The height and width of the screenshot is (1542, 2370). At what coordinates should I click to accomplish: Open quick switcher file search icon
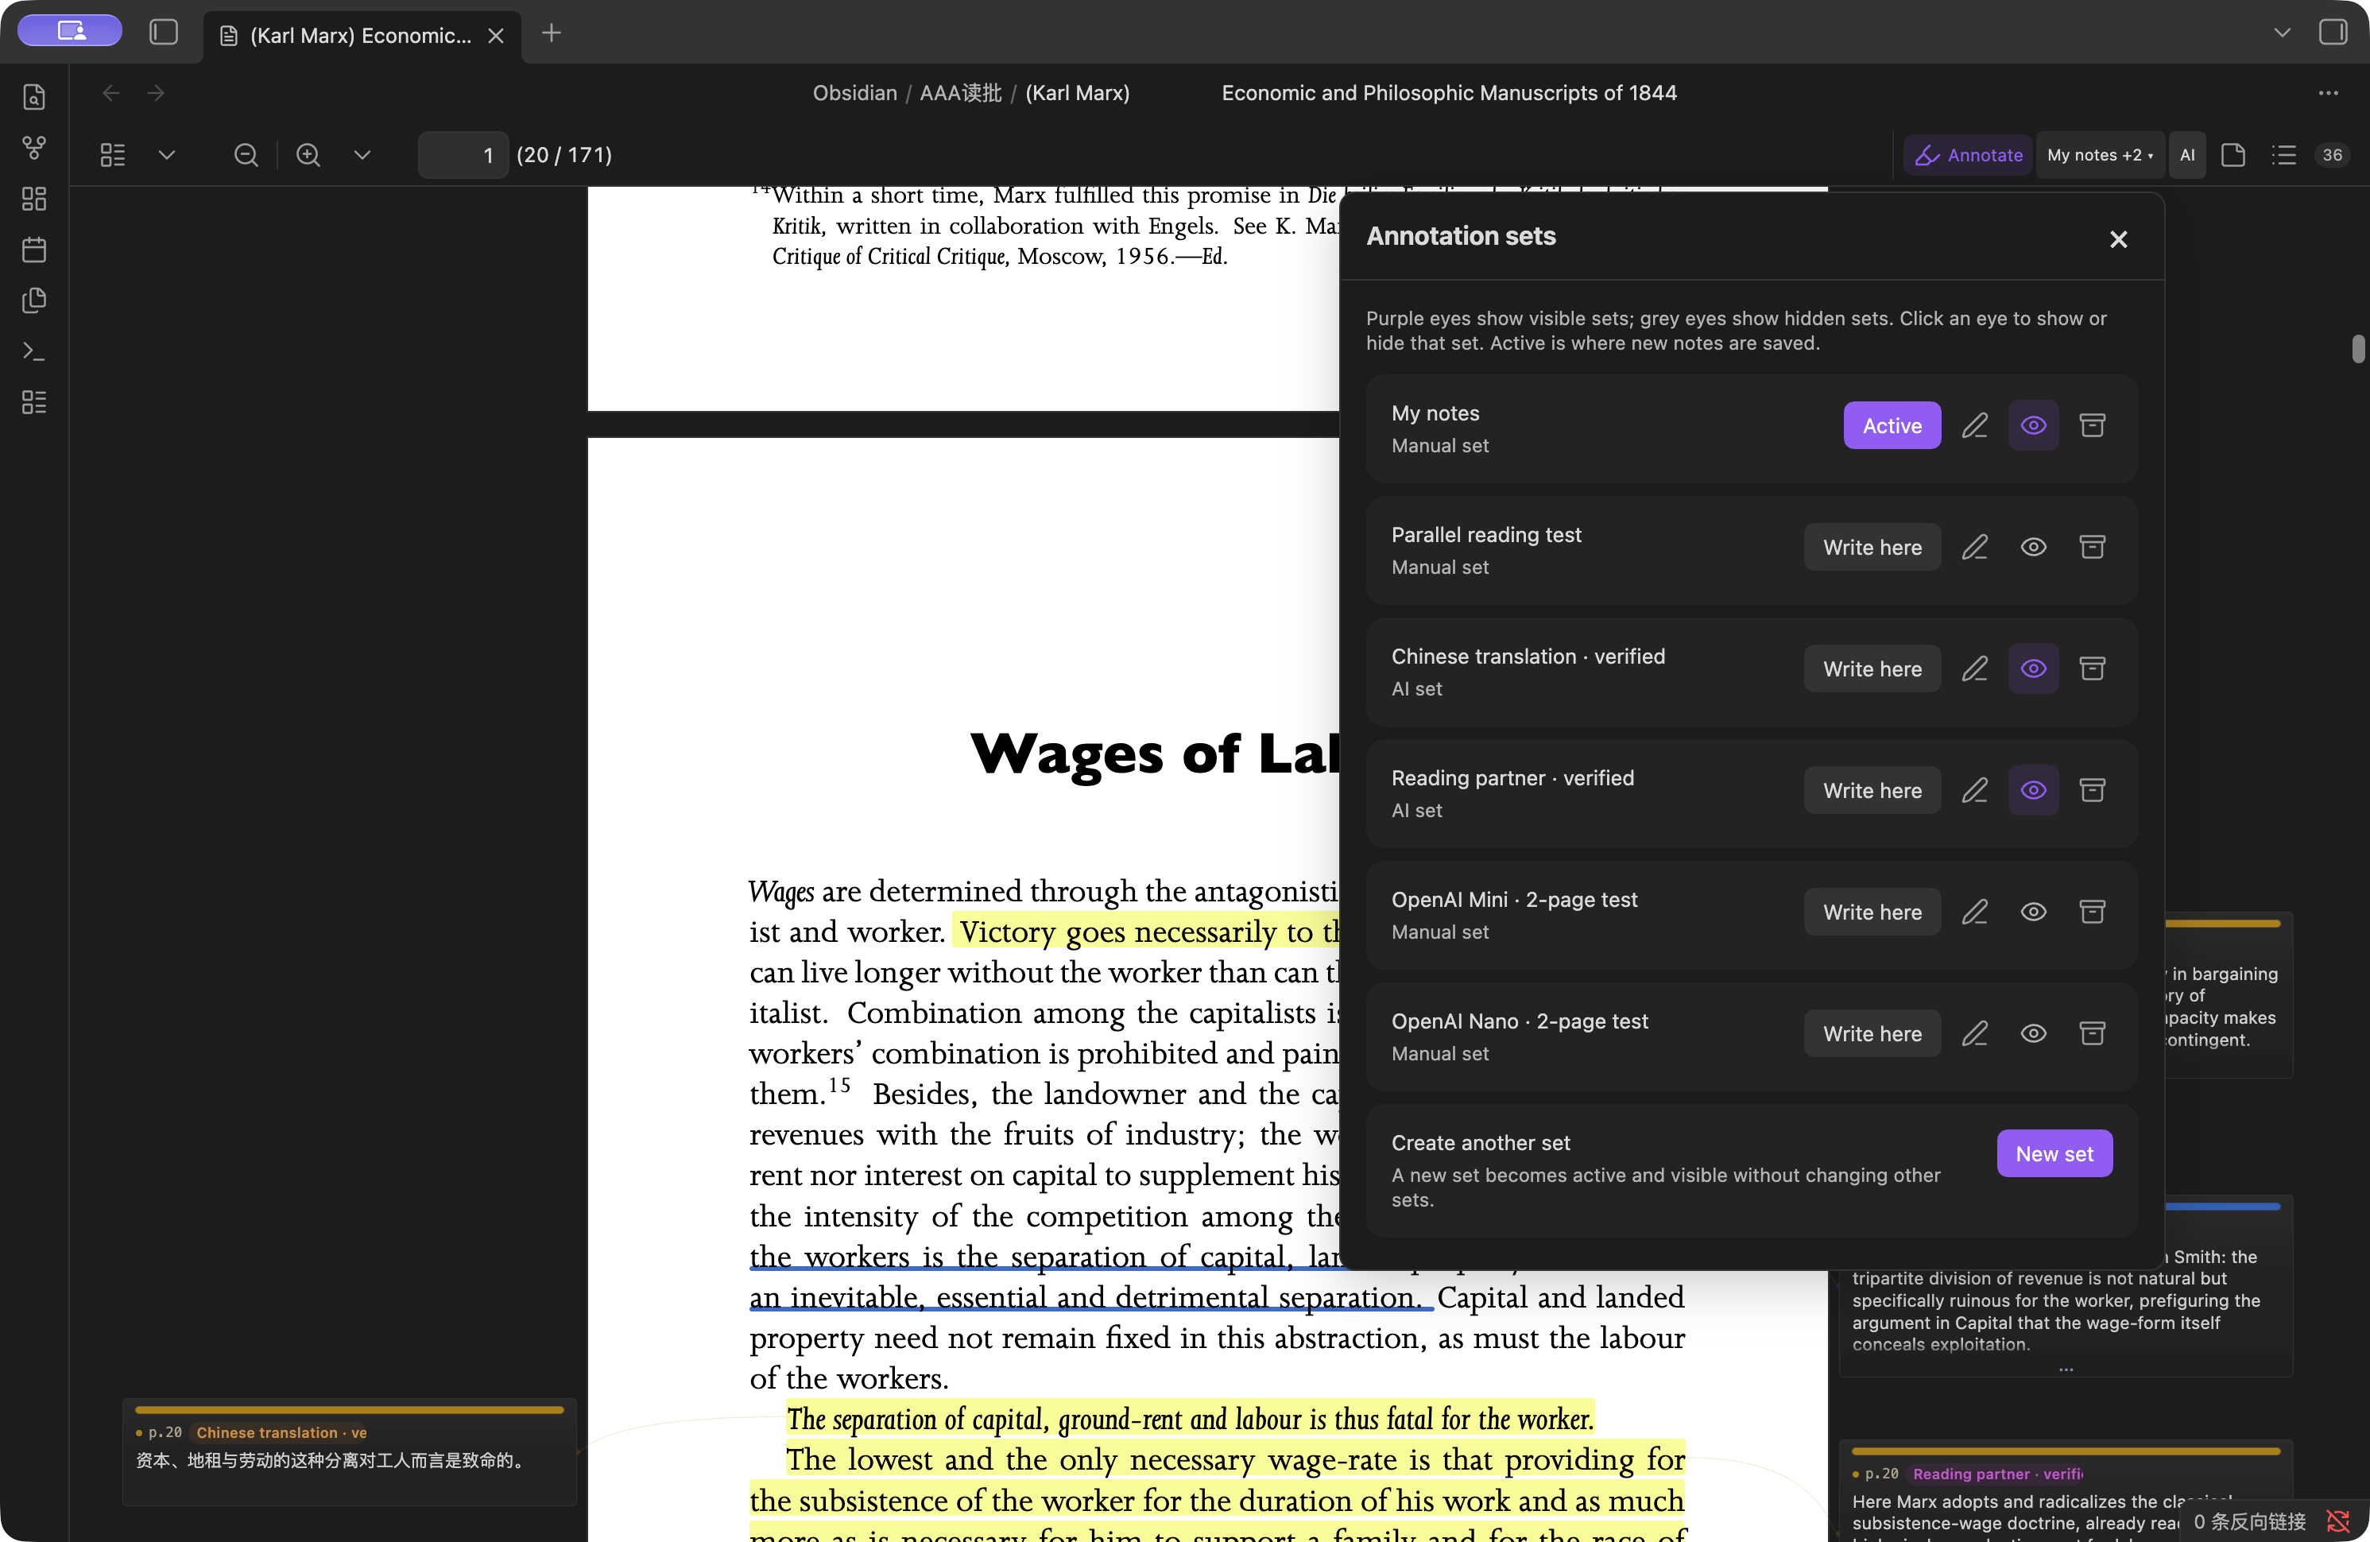point(35,97)
